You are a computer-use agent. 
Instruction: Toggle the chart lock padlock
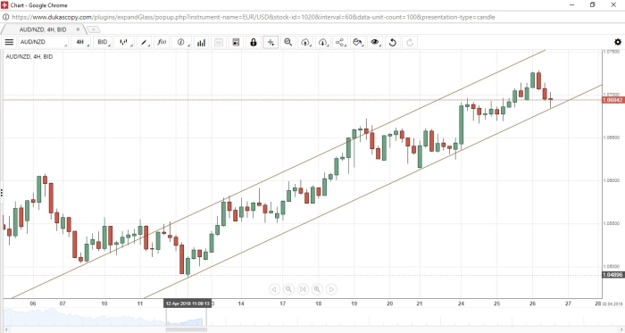pos(253,42)
